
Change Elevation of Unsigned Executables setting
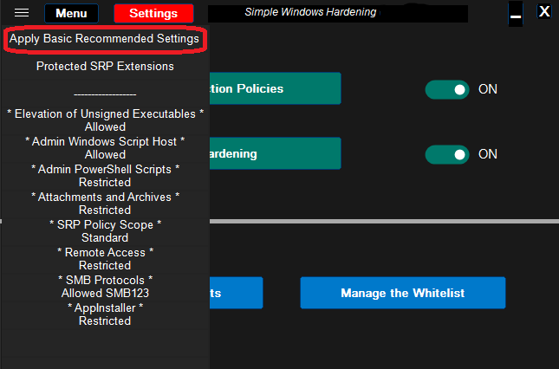[x=105, y=120]
